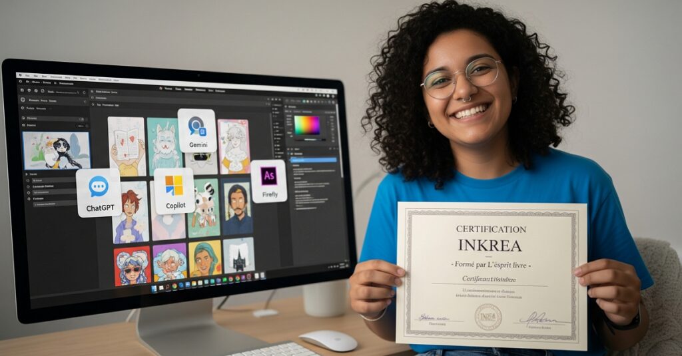Screen dimensions: 682x356
Task: Click the left panel preview image
Action: point(56,150)
